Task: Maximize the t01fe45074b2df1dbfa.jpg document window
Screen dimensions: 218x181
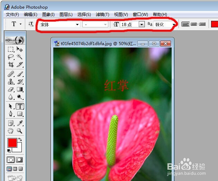Action: 154,44
